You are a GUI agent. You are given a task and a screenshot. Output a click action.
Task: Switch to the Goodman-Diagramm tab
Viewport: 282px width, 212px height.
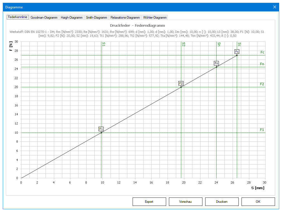(x=44, y=17)
